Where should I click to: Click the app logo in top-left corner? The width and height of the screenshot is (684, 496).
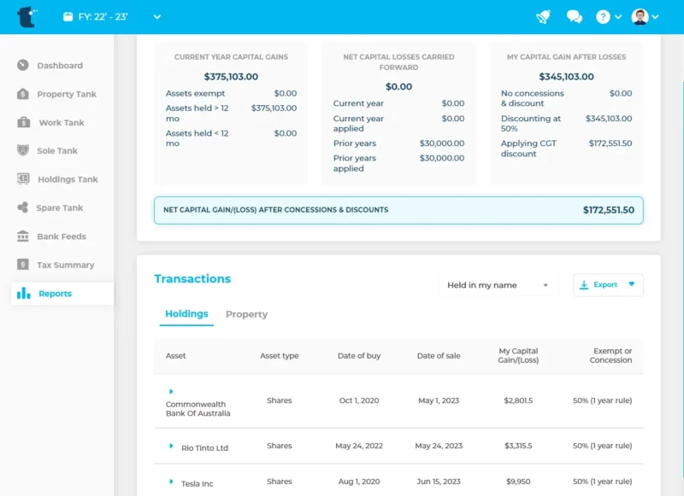click(x=27, y=17)
